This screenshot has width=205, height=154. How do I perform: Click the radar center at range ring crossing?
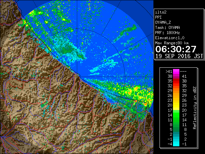(x=77, y=77)
